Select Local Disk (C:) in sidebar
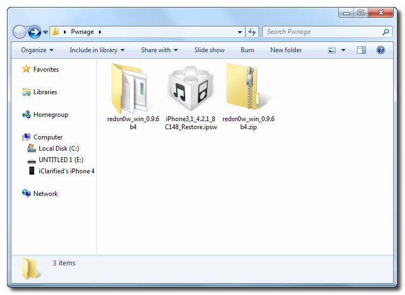 point(59,149)
